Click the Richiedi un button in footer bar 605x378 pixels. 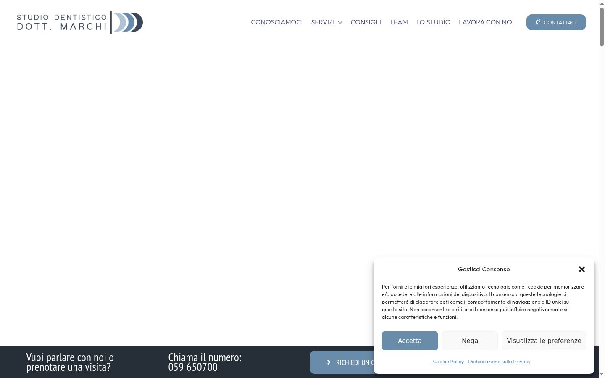click(342, 362)
